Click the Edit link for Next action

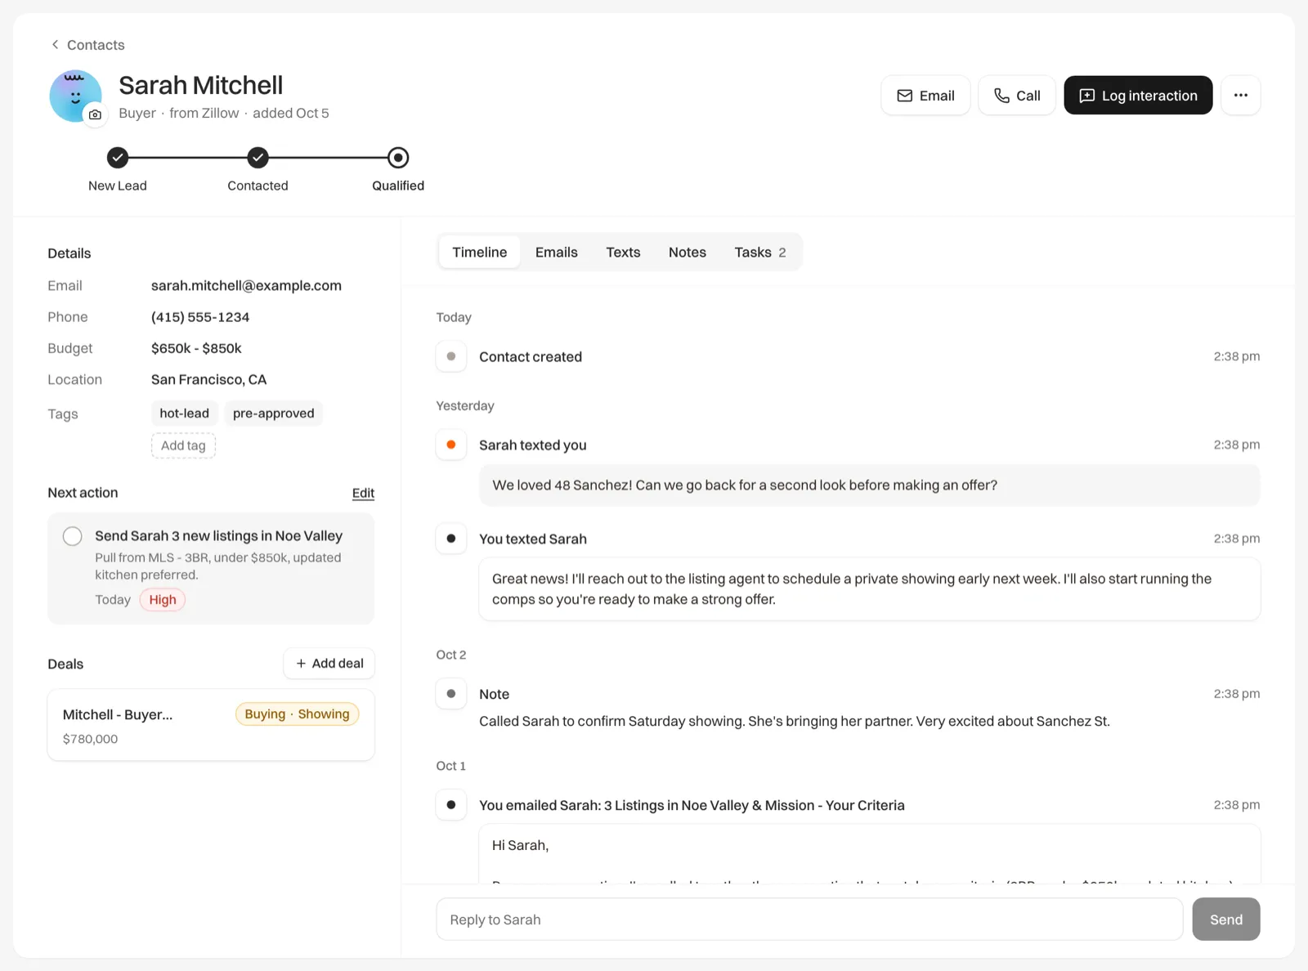click(x=363, y=493)
